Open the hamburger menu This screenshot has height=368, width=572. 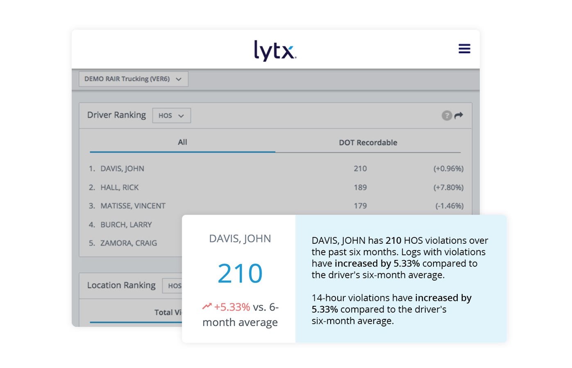464,49
